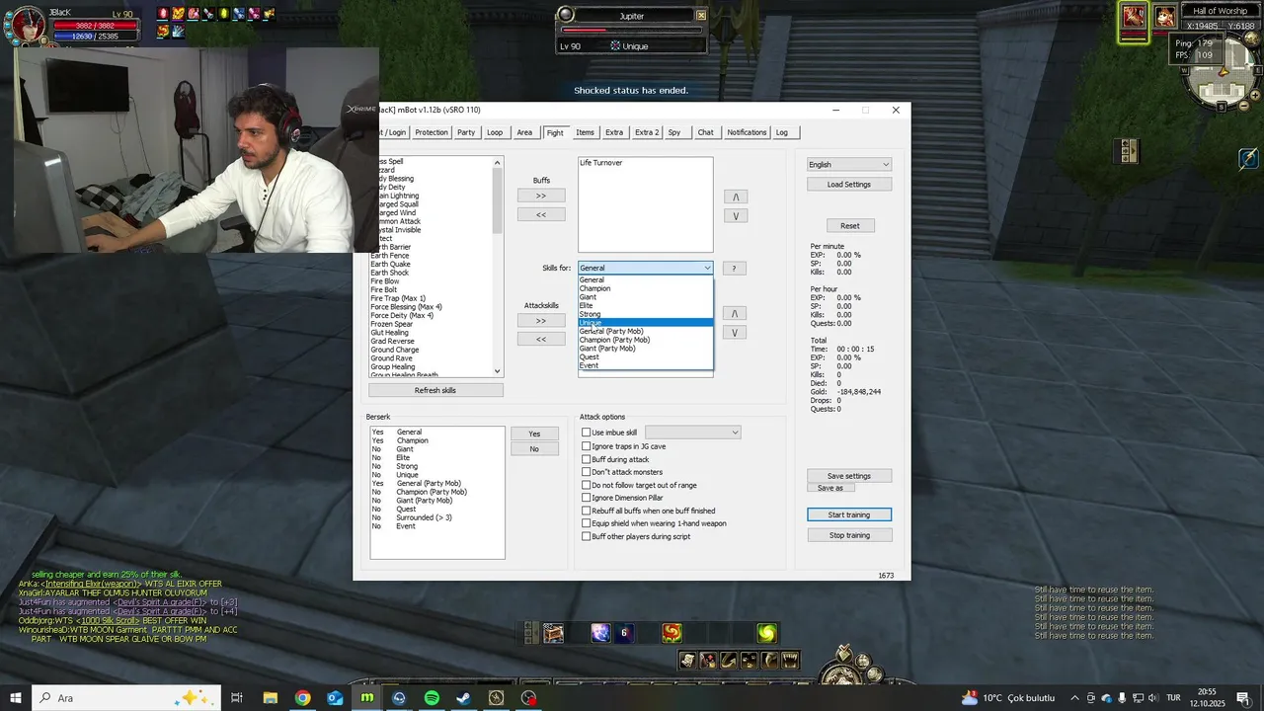Viewport: 1264px width, 711px height.
Task: Go to the Notifications tab
Action: [x=747, y=132]
